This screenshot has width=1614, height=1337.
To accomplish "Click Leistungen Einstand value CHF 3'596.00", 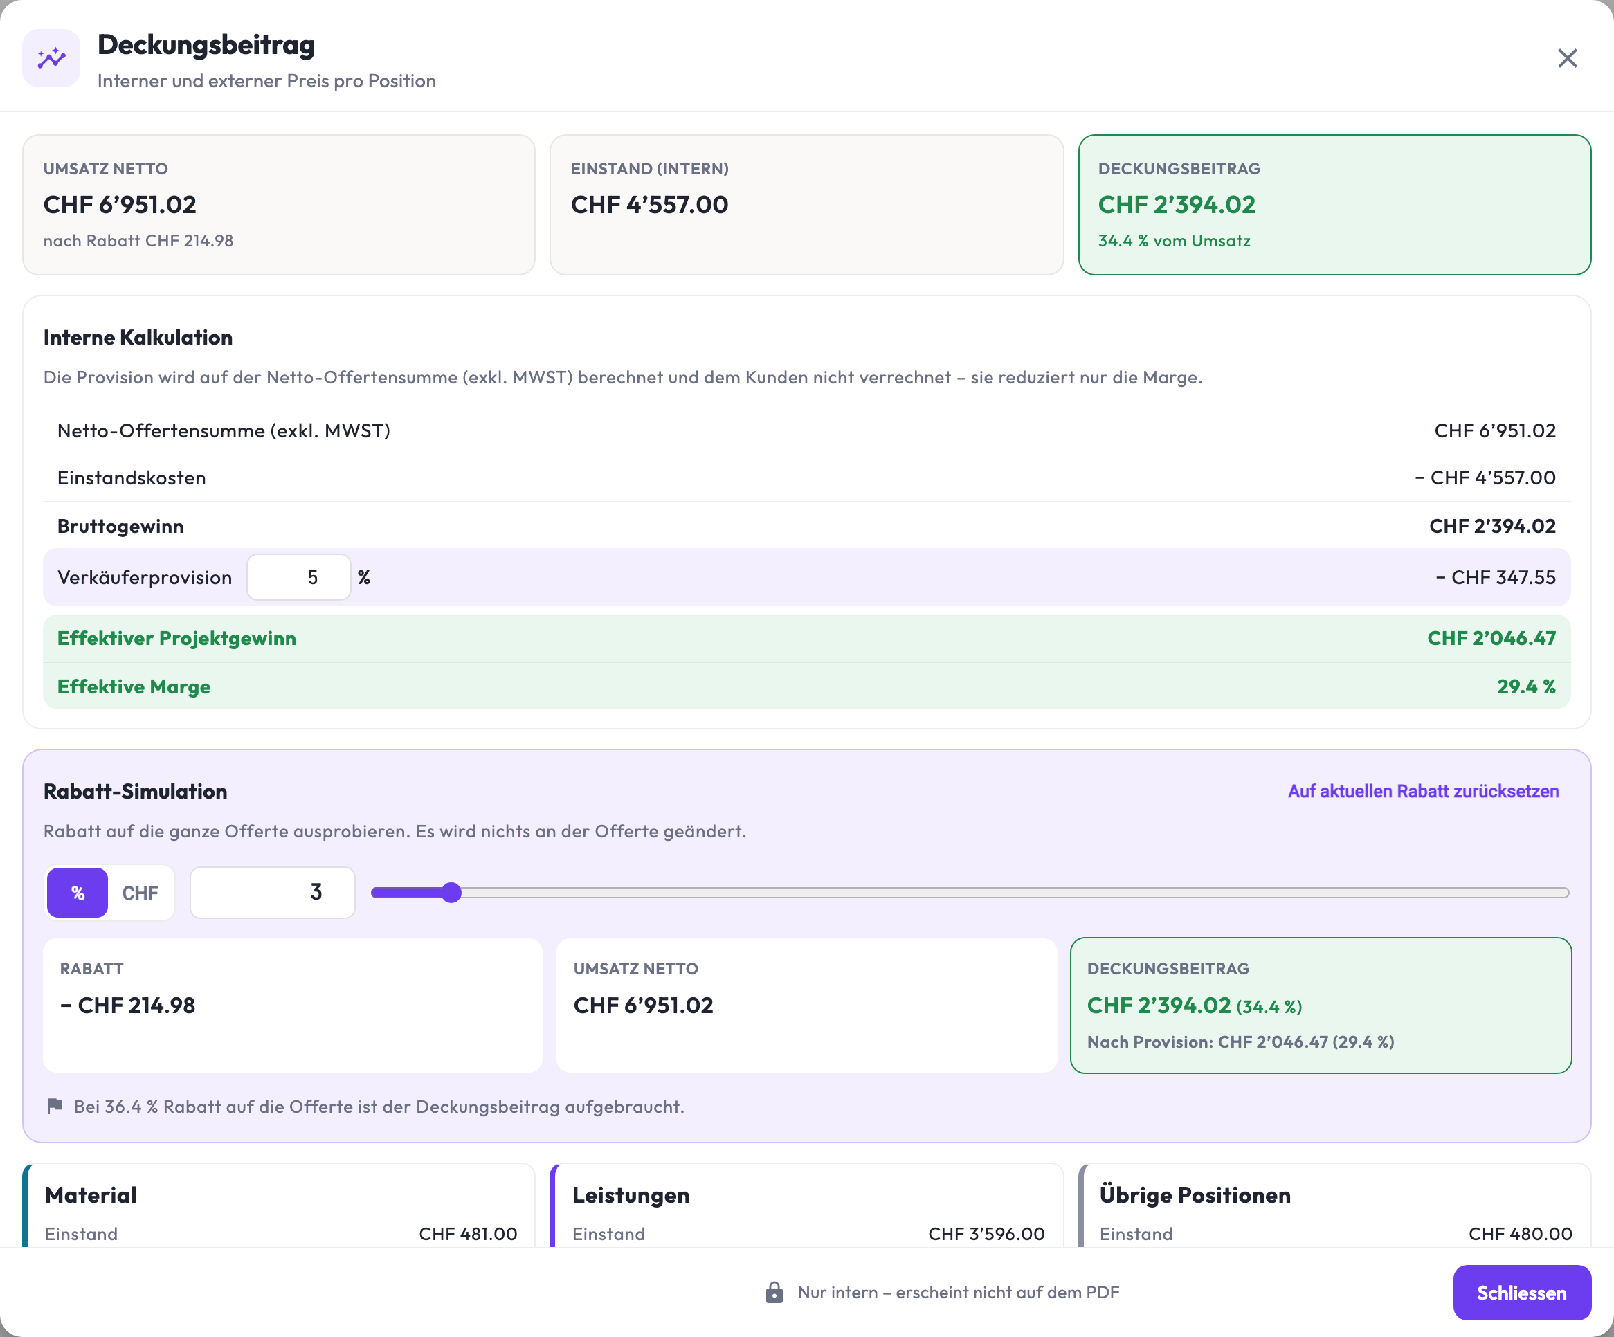I will [986, 1233].
